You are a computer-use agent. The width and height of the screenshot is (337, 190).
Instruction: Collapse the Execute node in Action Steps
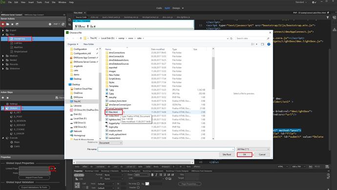click(3, 138)
